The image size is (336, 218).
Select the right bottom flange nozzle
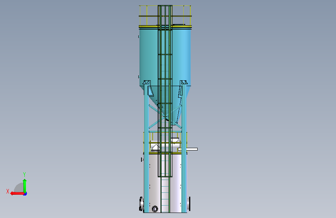[189, 204]
